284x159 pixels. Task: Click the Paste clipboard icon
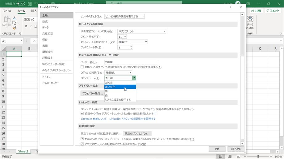(x=7, y=19)
